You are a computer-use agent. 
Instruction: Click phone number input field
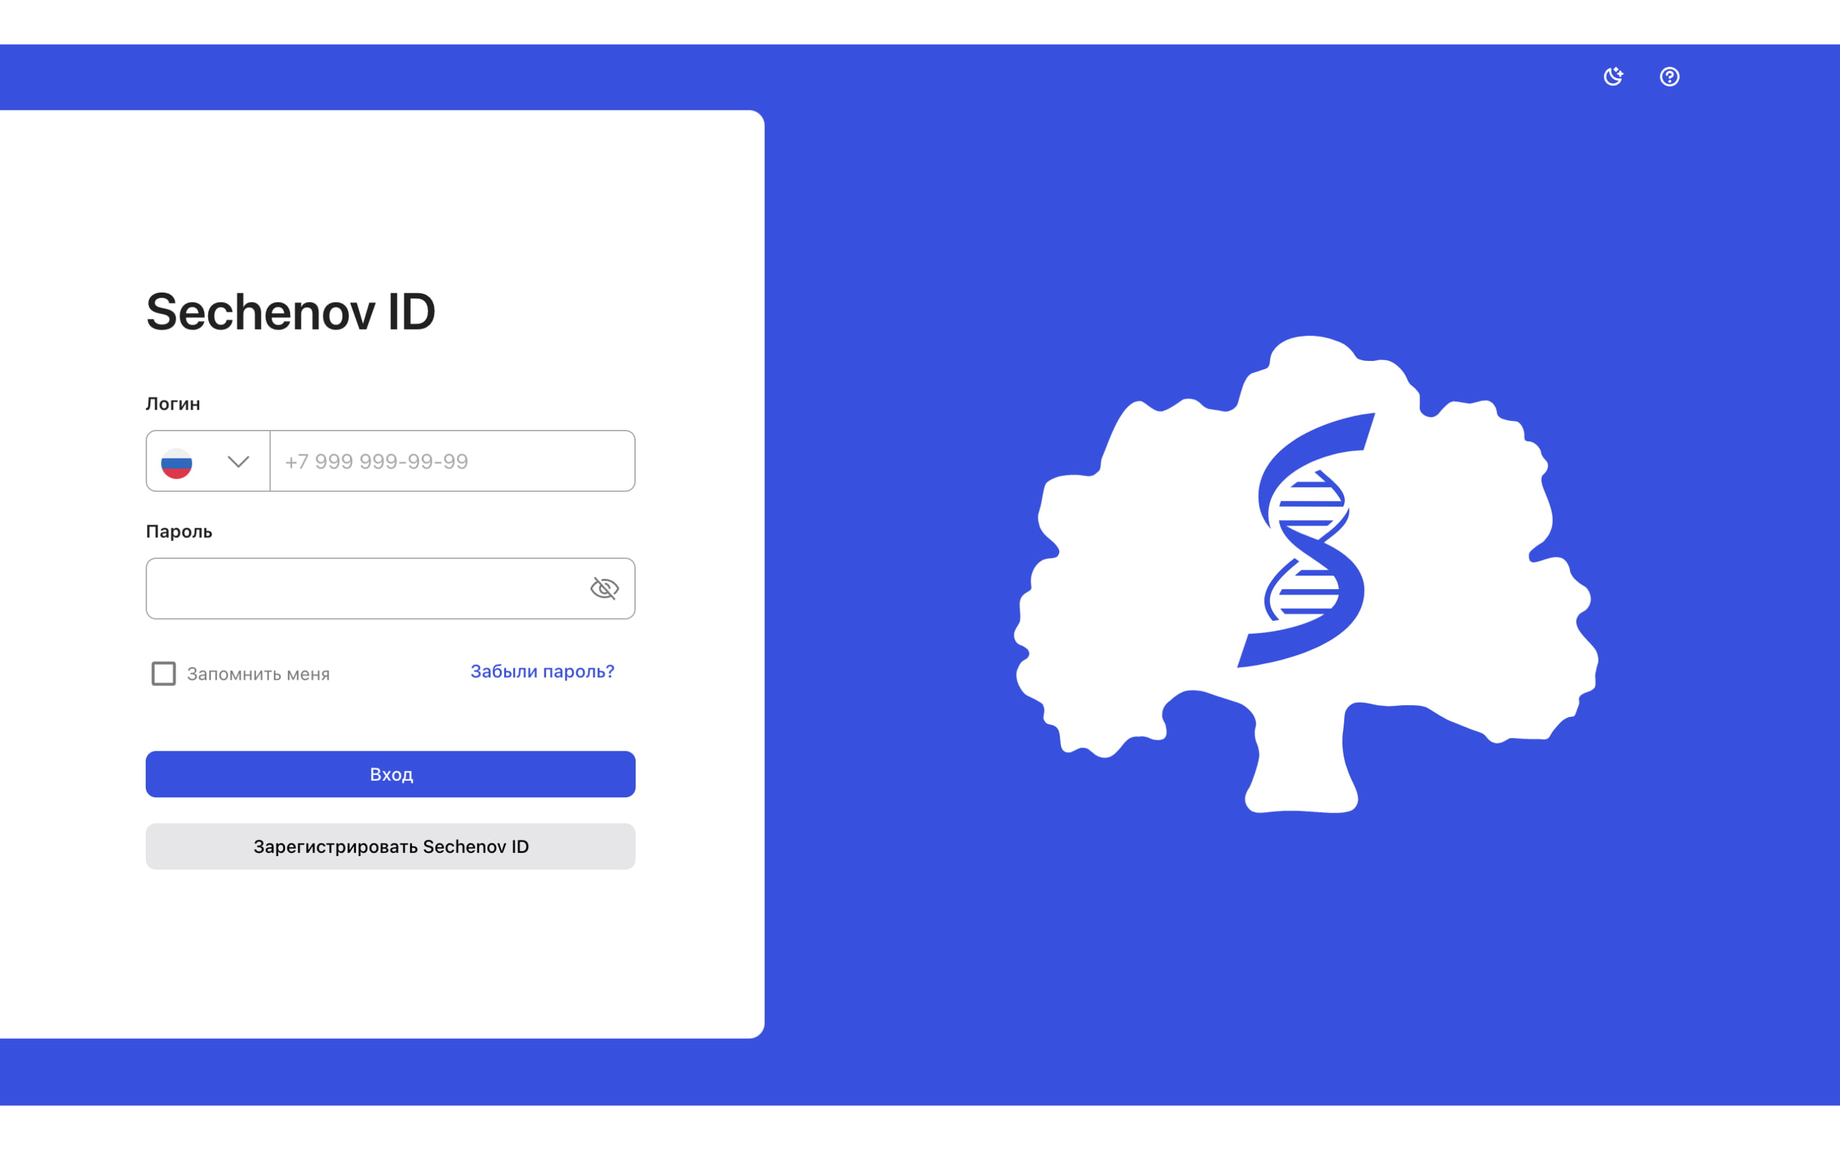[x=452, y=461]
